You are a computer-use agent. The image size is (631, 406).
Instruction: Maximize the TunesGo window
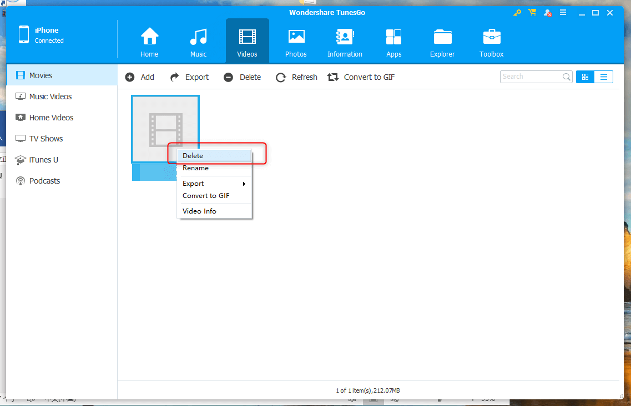[595, 13]
